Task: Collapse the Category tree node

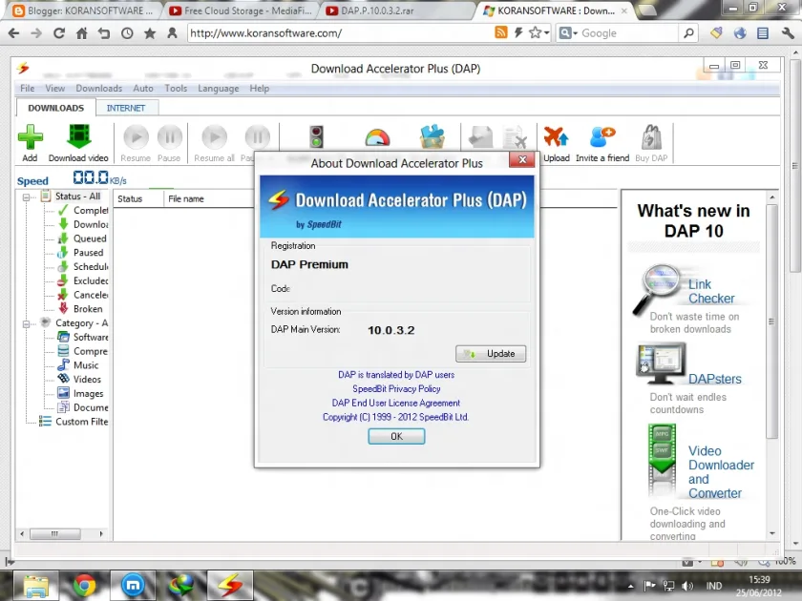Action: coord(26,323)
